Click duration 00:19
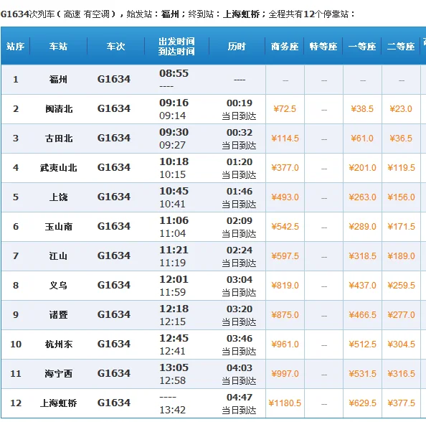Screen dimensions: 426x422 [x=240, y=103]
